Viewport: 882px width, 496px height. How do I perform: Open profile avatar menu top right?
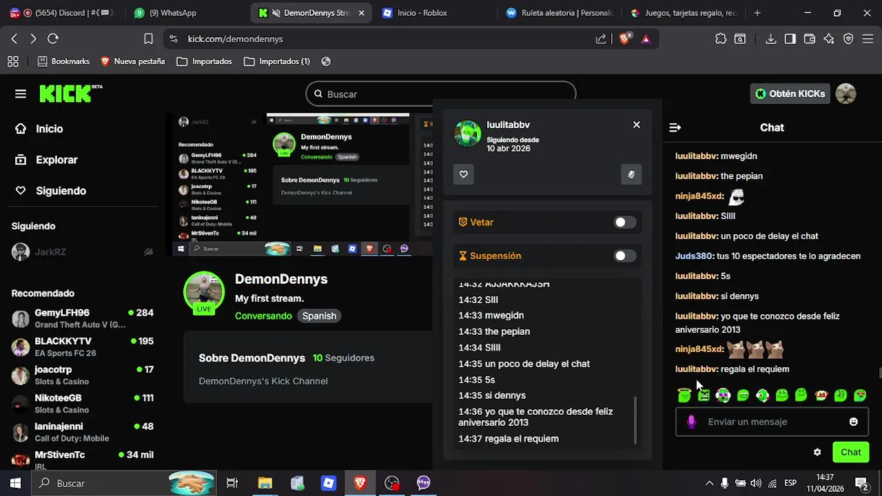pos(845,94)
